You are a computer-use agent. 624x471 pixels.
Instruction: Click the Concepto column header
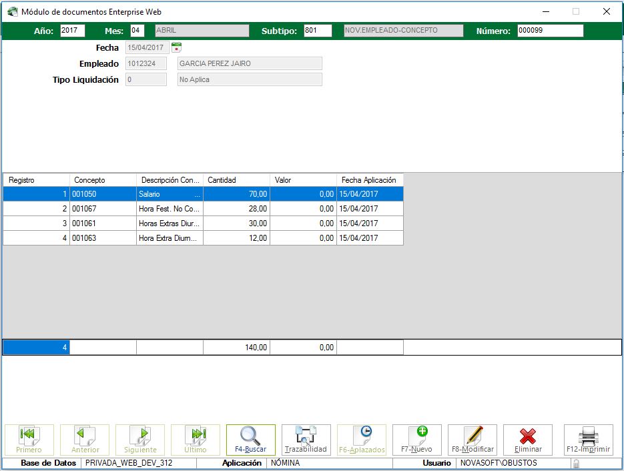pyautogui.click(x=103, y=180)
